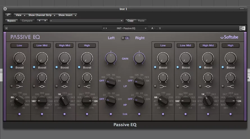Toggle Boost LED on left High Mid band

tap(56, 67)
